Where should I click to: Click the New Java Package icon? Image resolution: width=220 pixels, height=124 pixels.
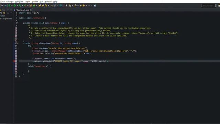(x=31, y=6)
